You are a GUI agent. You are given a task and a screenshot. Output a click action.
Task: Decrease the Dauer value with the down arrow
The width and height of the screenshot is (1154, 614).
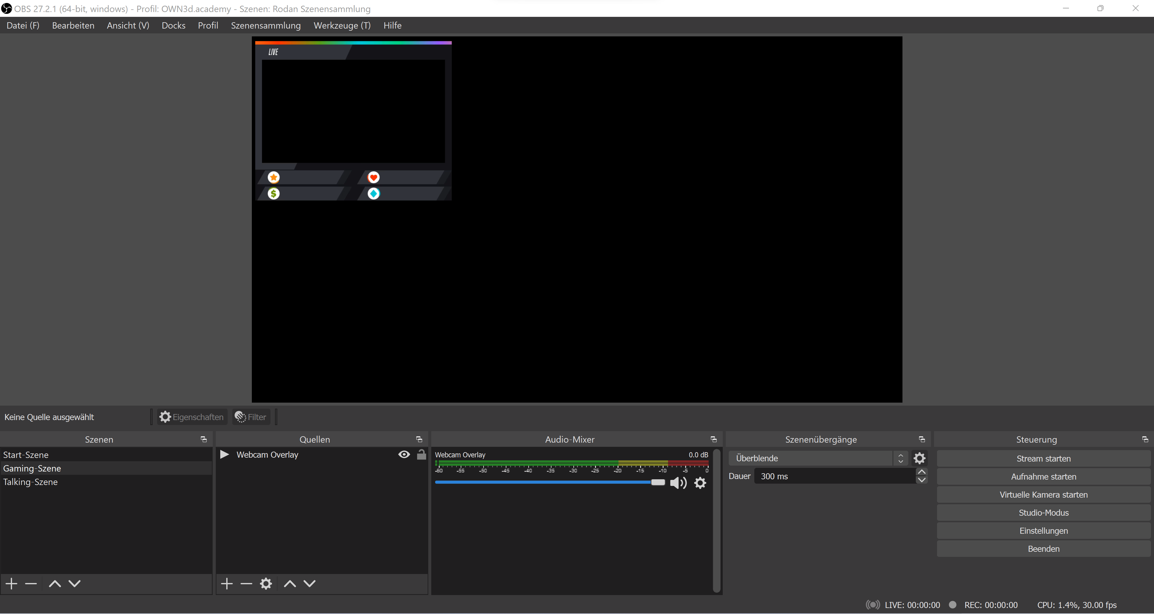[x=921, y=480]
